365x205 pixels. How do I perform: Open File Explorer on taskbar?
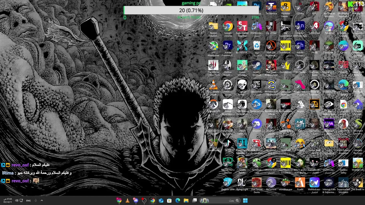coord(186,200)
